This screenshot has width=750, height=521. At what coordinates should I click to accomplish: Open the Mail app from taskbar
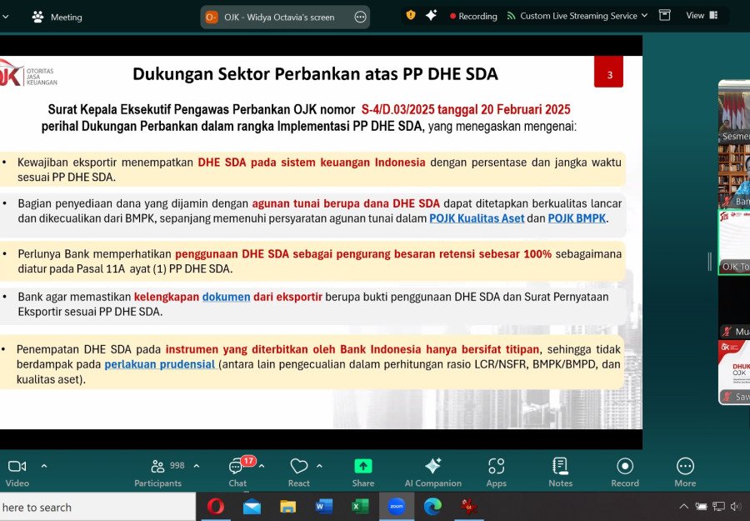[x=252, y=507]
